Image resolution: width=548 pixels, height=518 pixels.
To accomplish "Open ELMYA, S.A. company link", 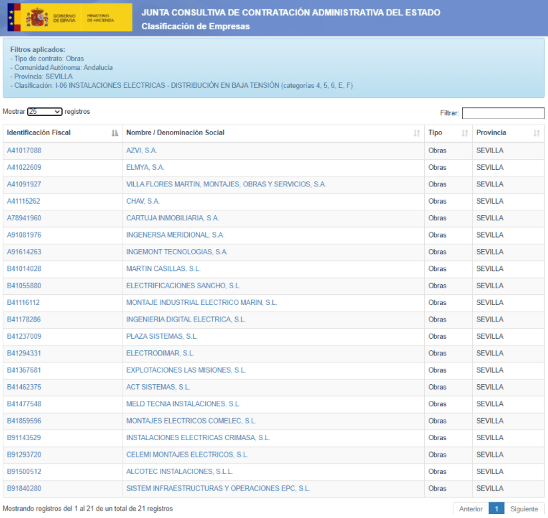I will (145, 167).
